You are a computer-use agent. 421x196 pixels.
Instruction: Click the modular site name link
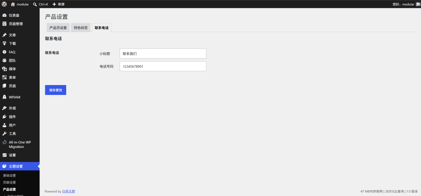(23, 4)
